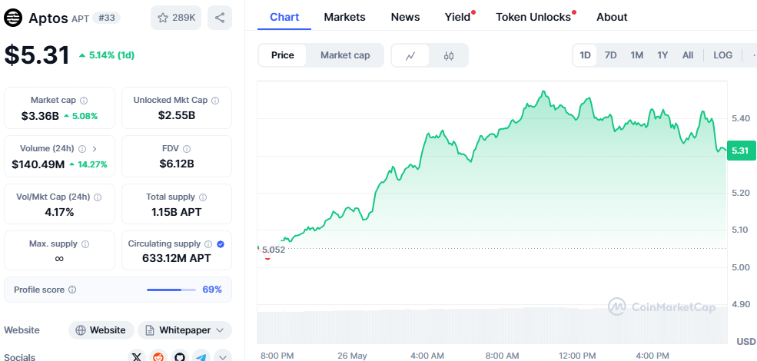Click the 69% profile score value

[x=212, y=290]
